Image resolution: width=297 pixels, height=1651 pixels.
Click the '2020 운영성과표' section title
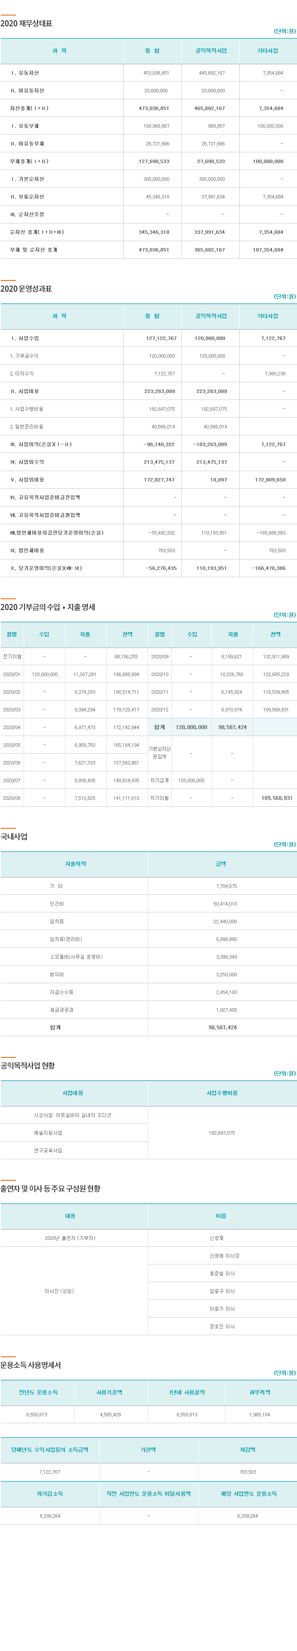[x=26, y=289]
